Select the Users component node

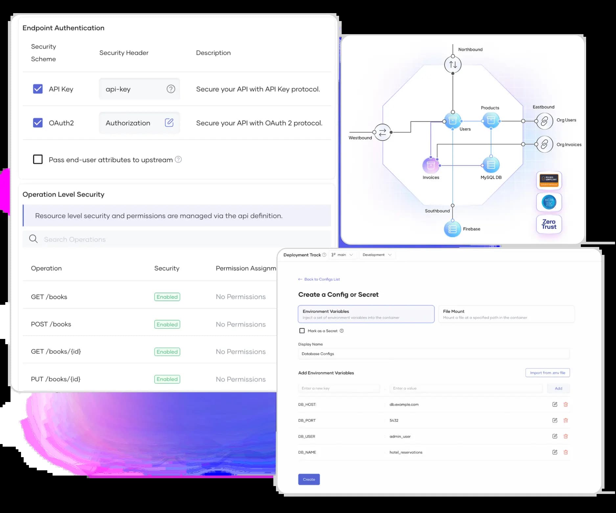point(453,121)
